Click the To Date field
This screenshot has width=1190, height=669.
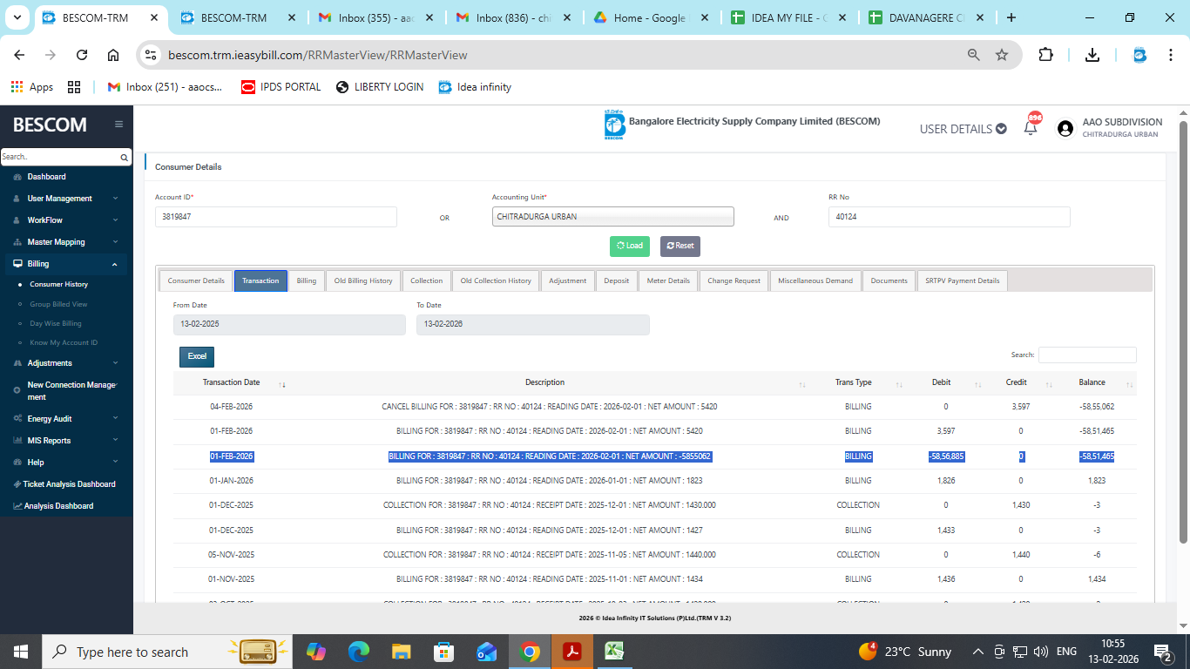(x=533, y=324)
